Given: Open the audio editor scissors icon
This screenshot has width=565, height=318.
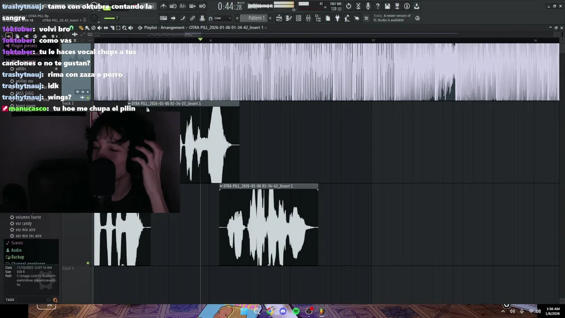Looking at the screenshot, I should (x=358, y=6).
